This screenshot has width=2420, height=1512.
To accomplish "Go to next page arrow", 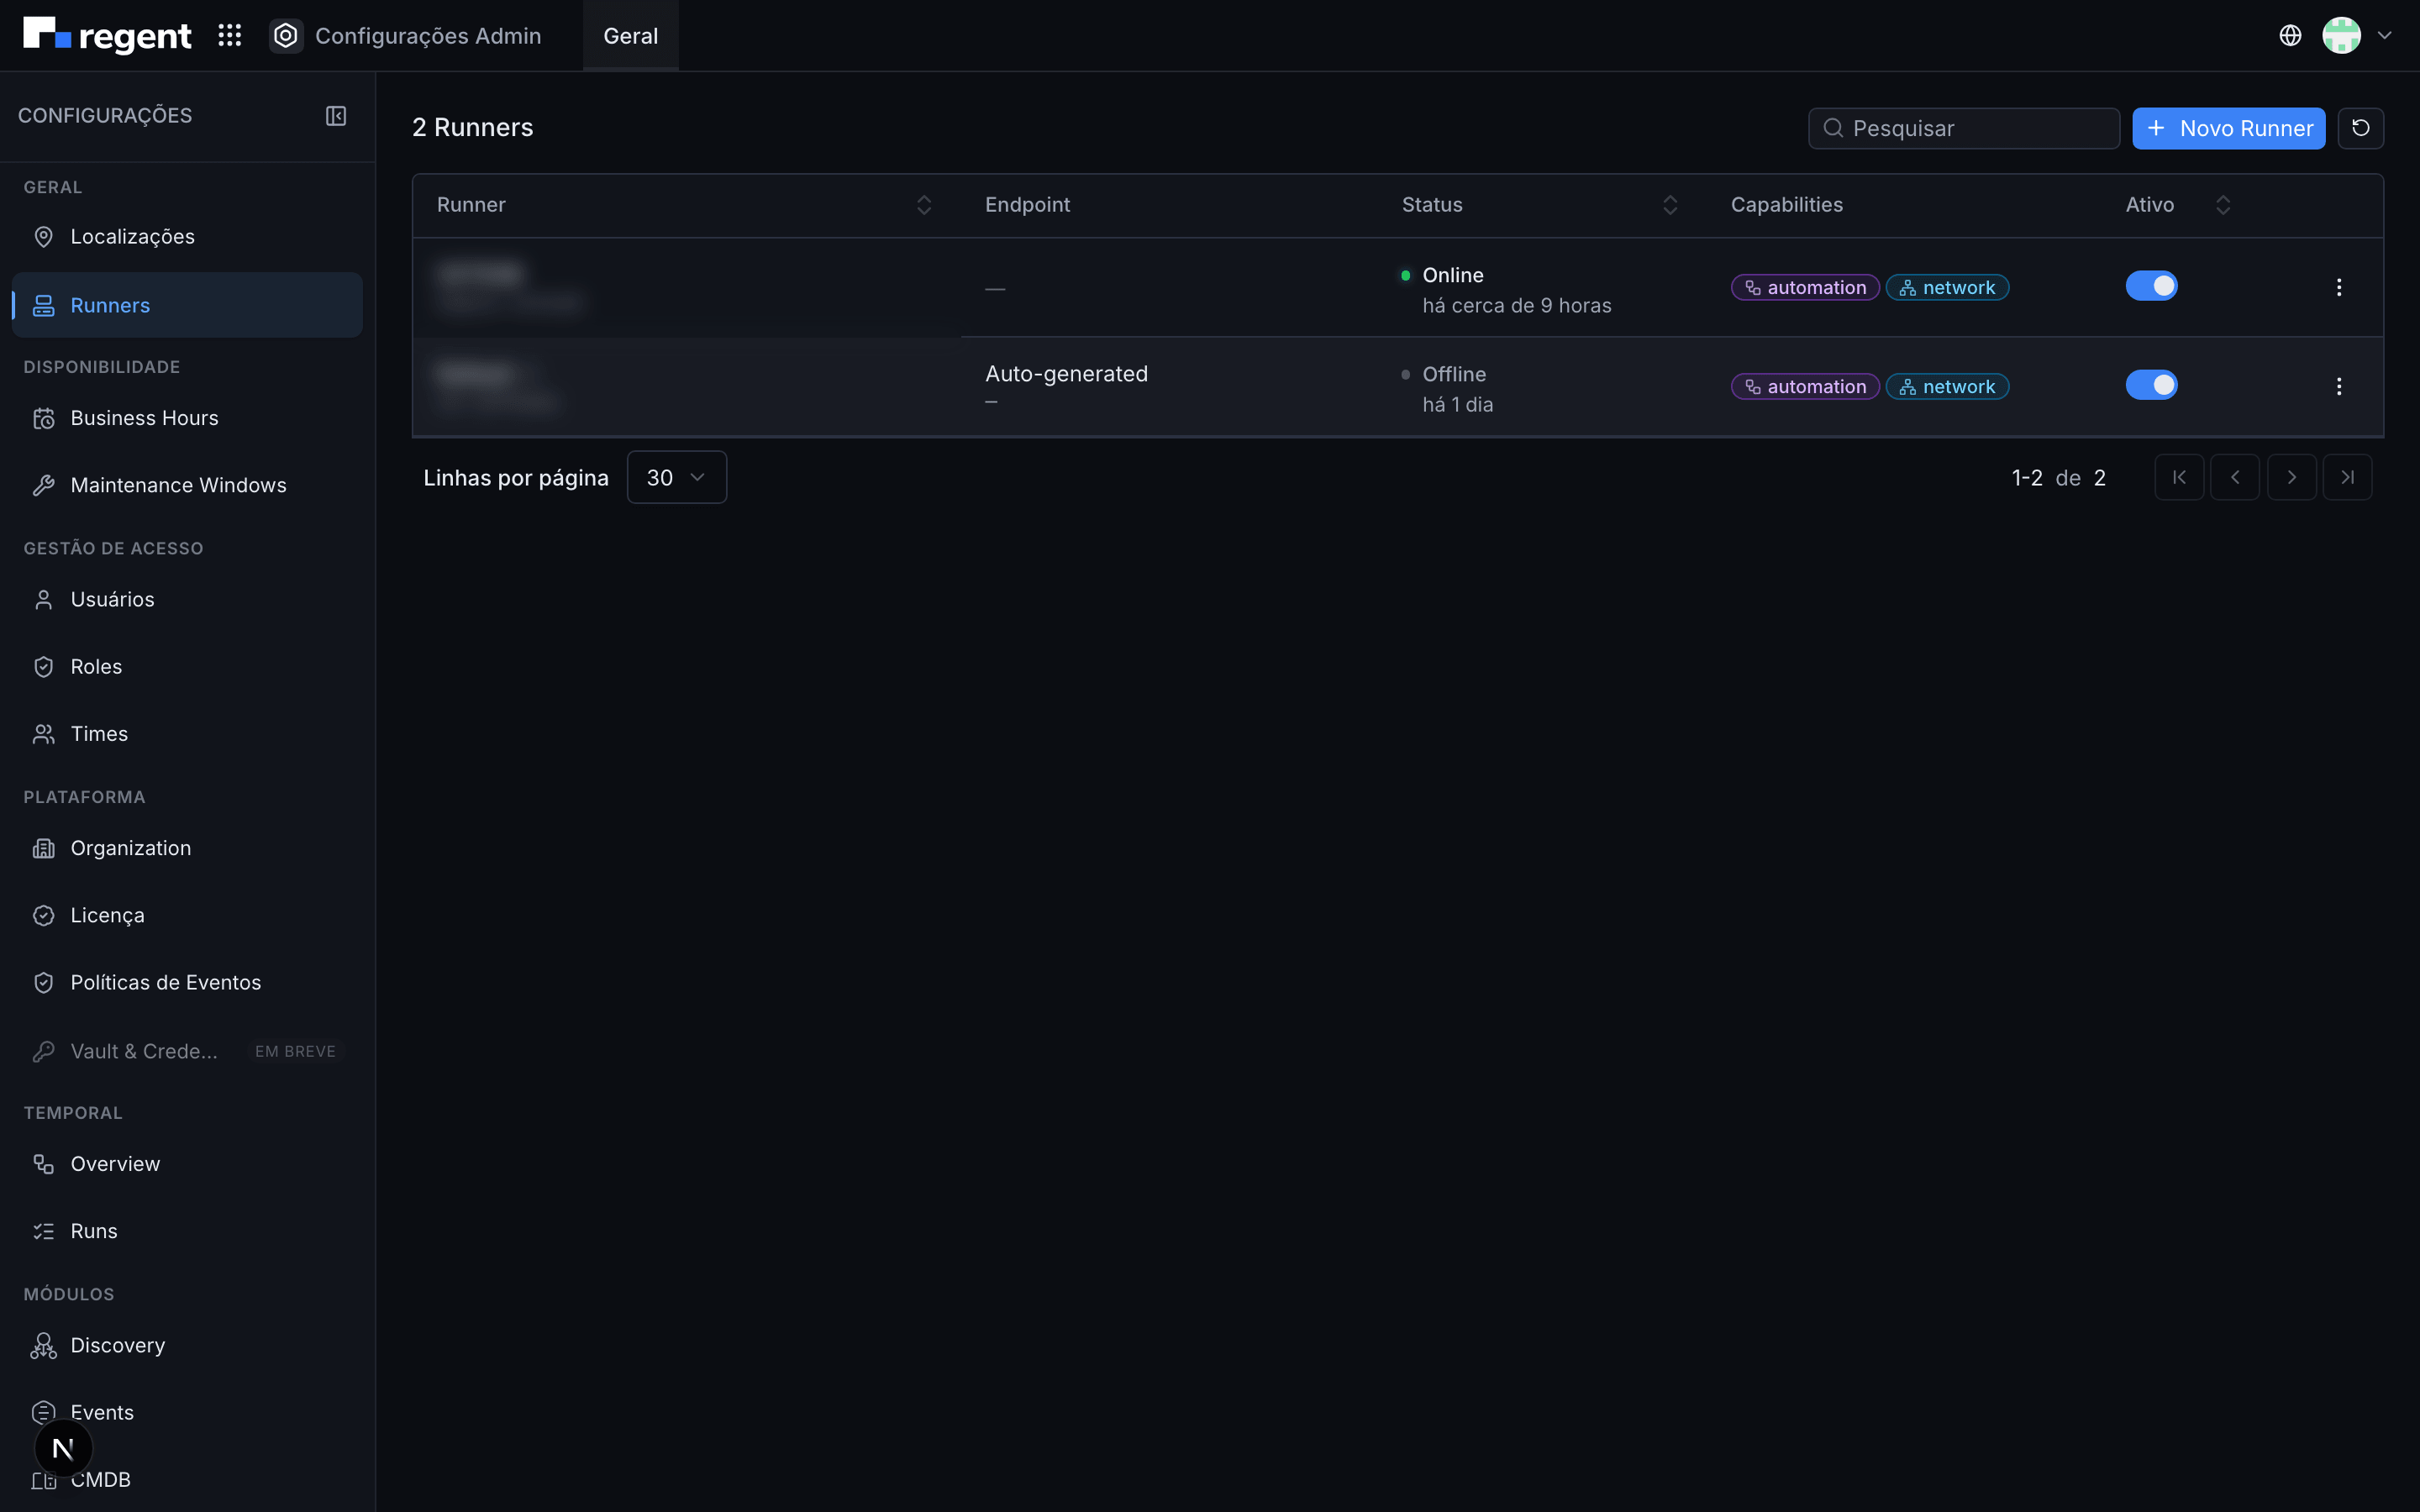I will [x=2291, y=478].
